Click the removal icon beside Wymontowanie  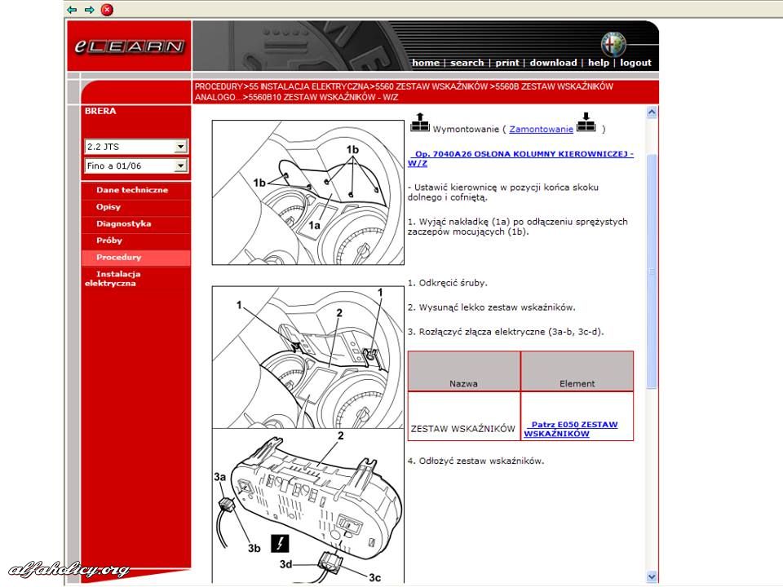(x=420, y=122)
